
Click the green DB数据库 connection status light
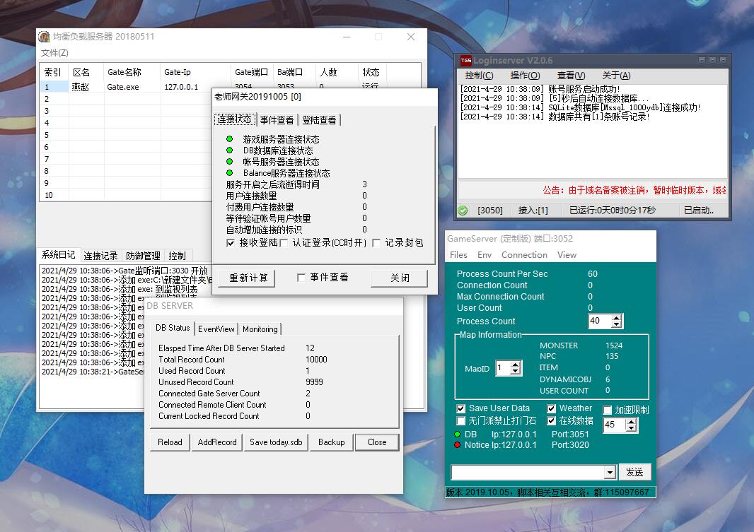pos(229,150)
